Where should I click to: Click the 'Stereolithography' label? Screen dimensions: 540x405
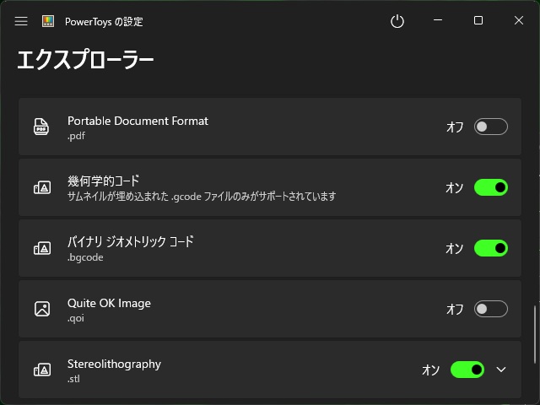(114, 364)
